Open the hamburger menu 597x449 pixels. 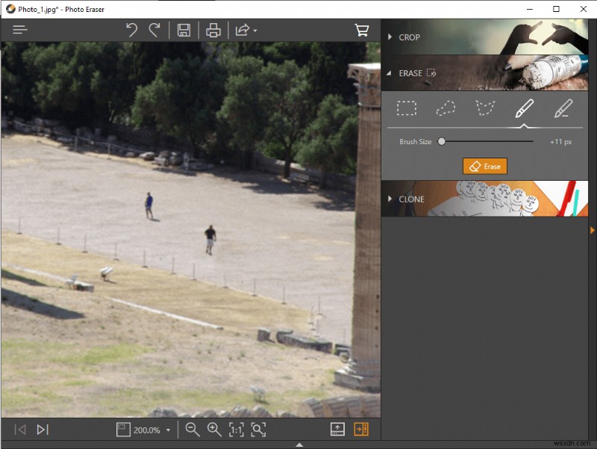tap(19, 30)
